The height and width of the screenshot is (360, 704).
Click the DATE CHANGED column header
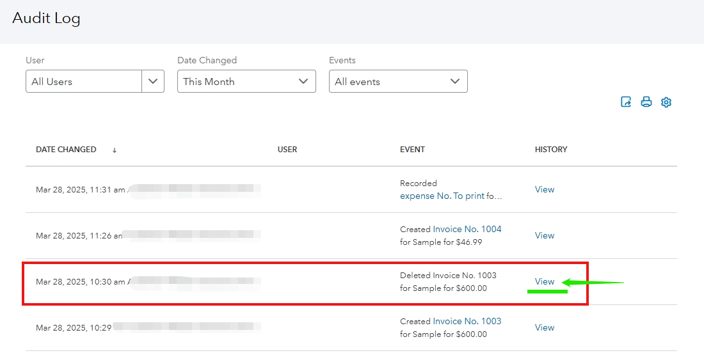[x=66, y=150]
